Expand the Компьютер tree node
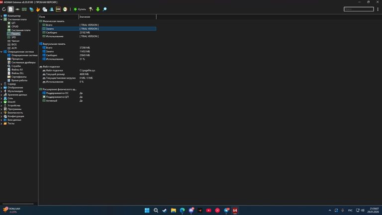Image resolution: width=382 pixels, height=215 pixels. [x=1, y=16]
